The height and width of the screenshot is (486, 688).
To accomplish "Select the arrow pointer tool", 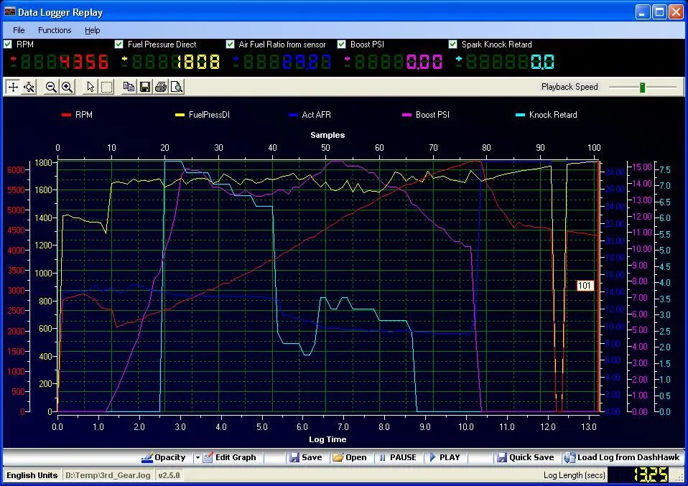I will (x=90, y=87).
